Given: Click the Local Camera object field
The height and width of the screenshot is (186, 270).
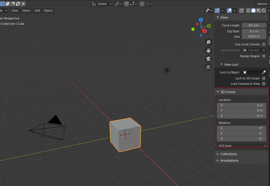Looking at the screenshot, I should [252, 50].
